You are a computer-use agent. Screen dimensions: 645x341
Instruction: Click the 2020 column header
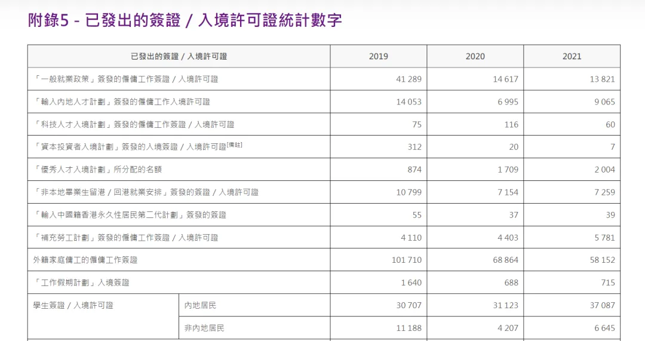475,56
